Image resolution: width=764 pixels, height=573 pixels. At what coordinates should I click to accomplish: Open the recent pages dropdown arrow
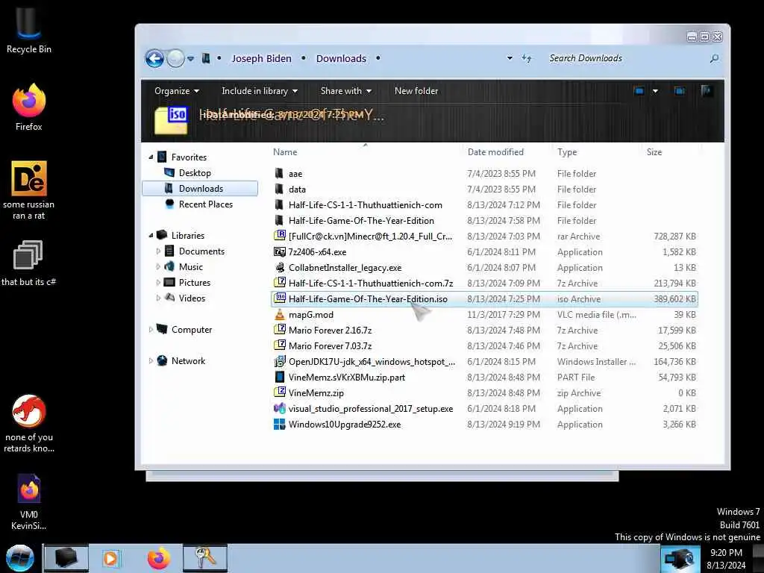(x=190, y=58)
